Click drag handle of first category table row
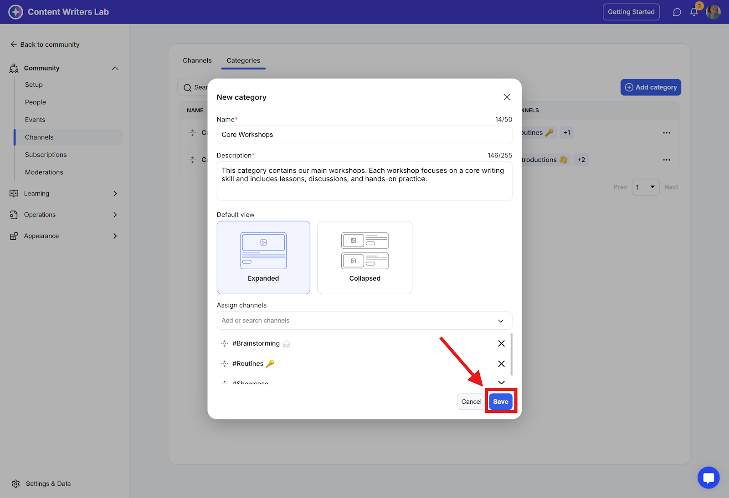Image resolution: width=729 pixels, height=498 pixels. coord(193,133)
